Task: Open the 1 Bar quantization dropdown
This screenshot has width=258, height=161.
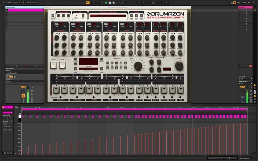Action: (35, 3)
